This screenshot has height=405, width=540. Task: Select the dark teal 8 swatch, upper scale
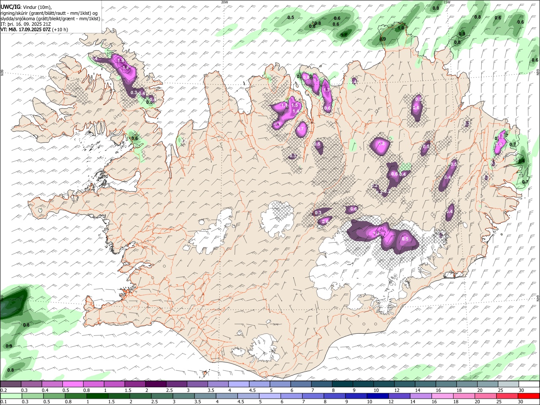tap(342, 384)
